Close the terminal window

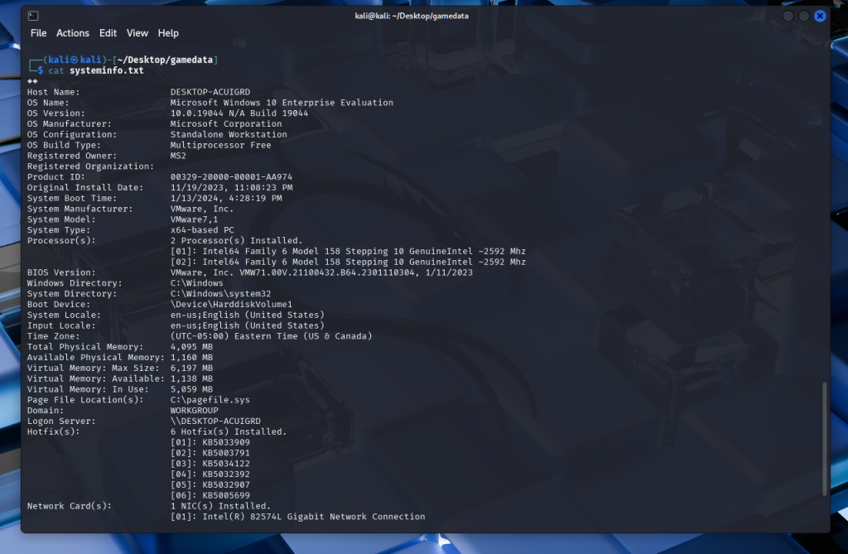[820, 16]
